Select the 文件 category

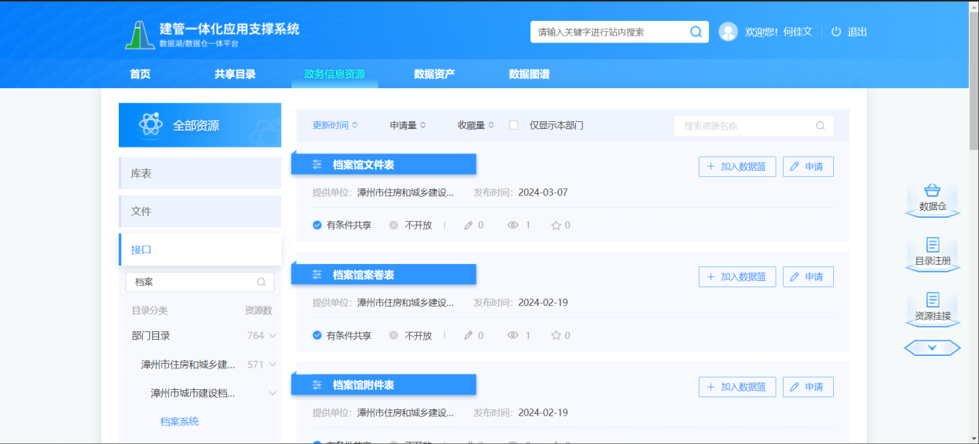[x=200, y=211]
